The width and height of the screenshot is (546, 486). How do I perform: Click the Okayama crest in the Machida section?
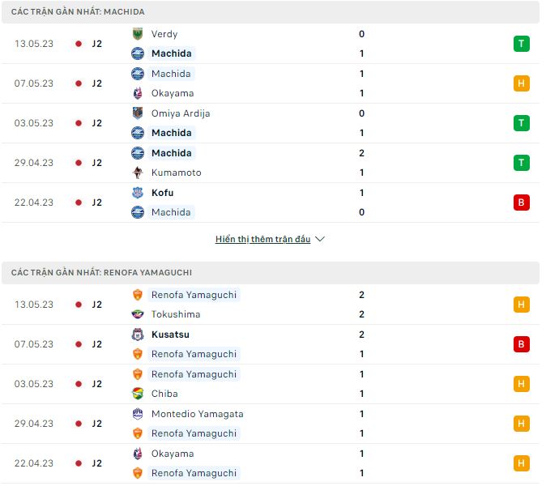click(x=138, y=93)
